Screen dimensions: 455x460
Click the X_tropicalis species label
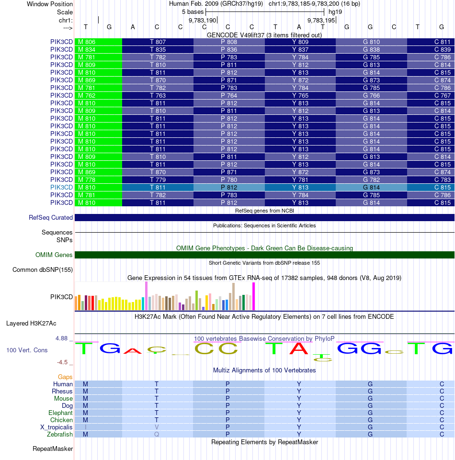tap(57, 427)
